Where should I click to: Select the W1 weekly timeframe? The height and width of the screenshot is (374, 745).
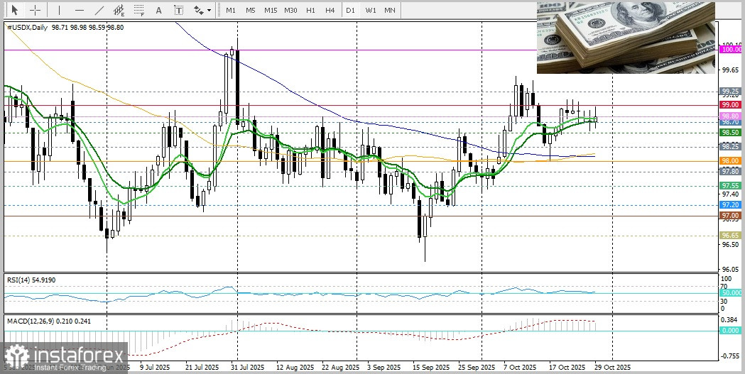point(371,11)
